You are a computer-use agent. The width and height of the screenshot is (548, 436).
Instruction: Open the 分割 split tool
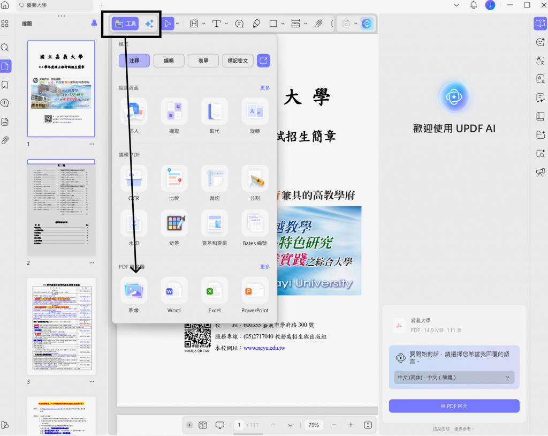[x=255, y=183]
